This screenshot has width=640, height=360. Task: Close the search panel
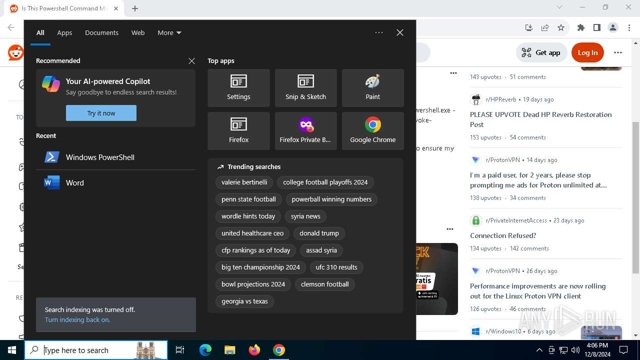point(399,32)
